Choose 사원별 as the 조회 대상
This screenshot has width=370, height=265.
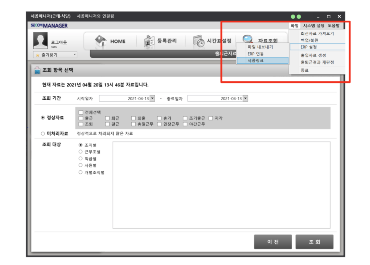click(80, 165)
